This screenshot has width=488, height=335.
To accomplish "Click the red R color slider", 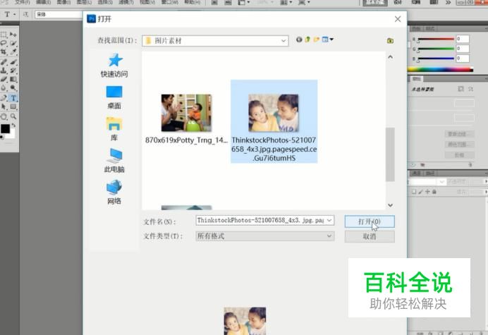I will tap(436, 39).
